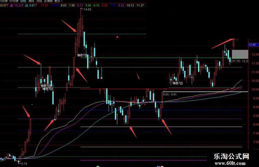Switch to the 日线 daily tab

tap(23, 1)
